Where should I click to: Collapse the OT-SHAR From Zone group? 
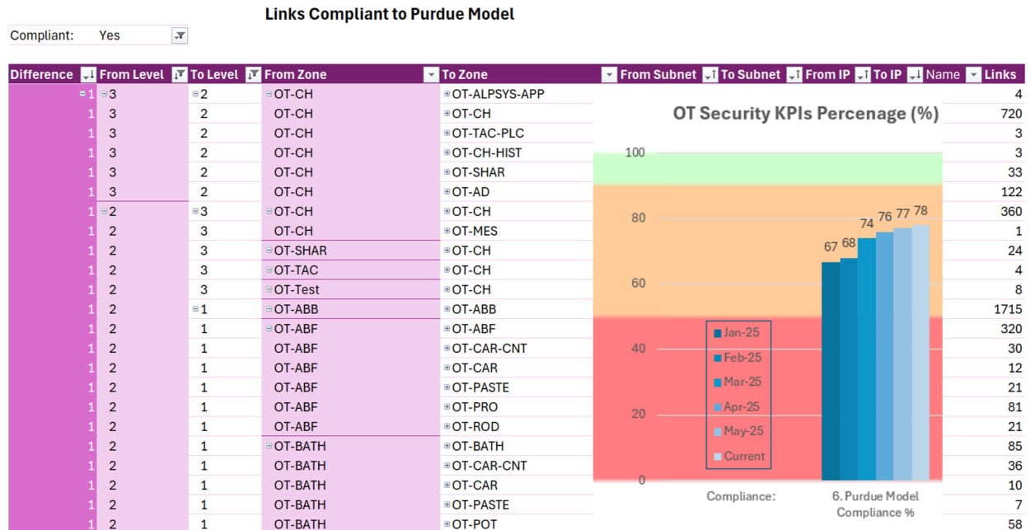pyautogui.click(x=269, y=251)
